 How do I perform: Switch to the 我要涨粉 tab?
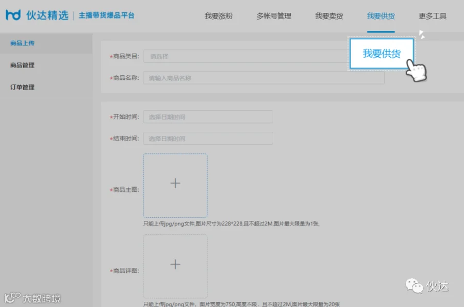tap(219, 16)
